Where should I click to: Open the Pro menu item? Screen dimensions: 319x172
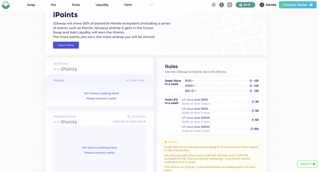click(x=53, y=5)
